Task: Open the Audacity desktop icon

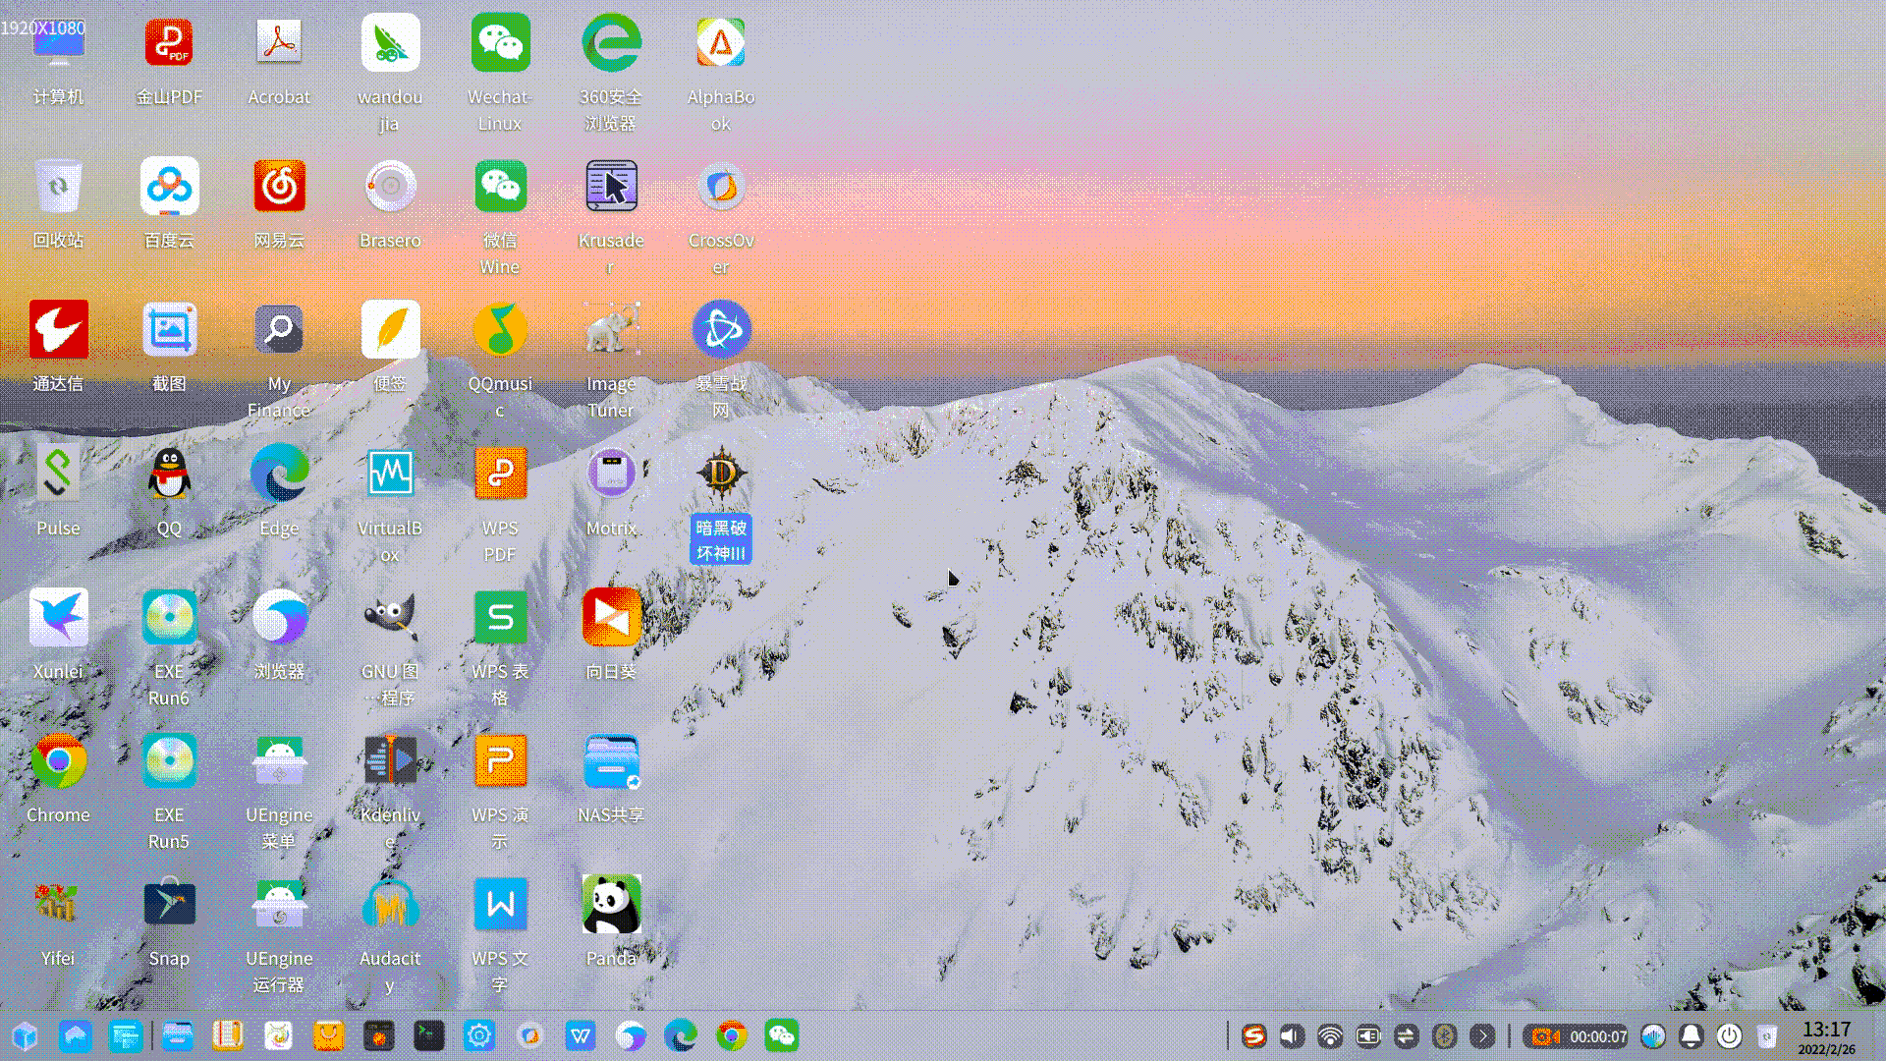Action: (x=390, y=905)
